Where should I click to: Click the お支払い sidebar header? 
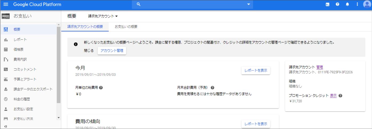click(x=23, y=16)
